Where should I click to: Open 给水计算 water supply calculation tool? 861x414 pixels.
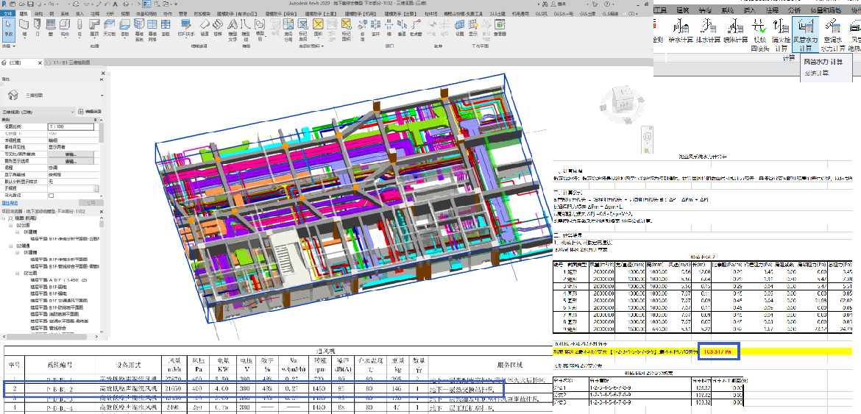click(681, 31)
